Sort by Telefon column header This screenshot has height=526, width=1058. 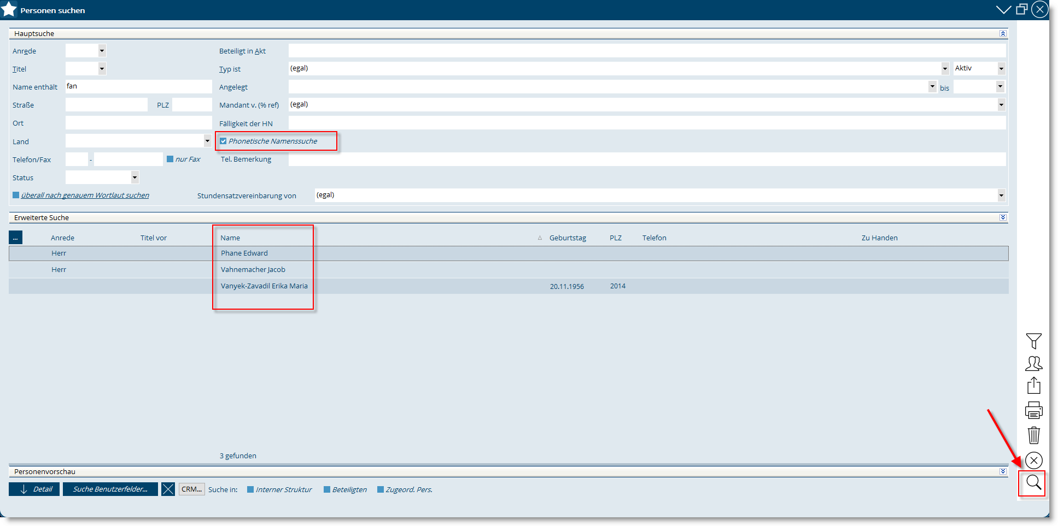click(654, 238)
